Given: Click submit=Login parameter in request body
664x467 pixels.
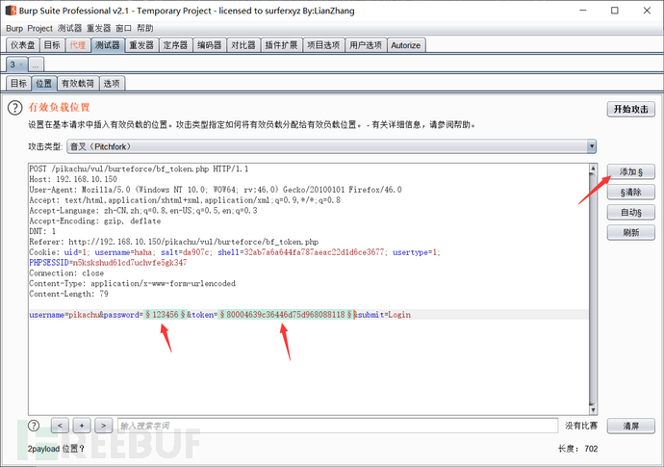Looking at the screenshot, I should pyautogui.click(x=385, y=315).
